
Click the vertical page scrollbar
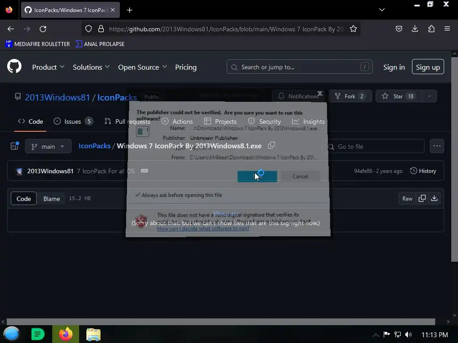tap(454, 159)
